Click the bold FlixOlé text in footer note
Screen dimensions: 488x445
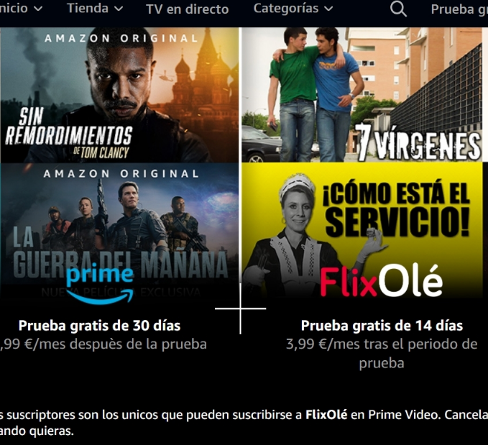tap(326, 415)
